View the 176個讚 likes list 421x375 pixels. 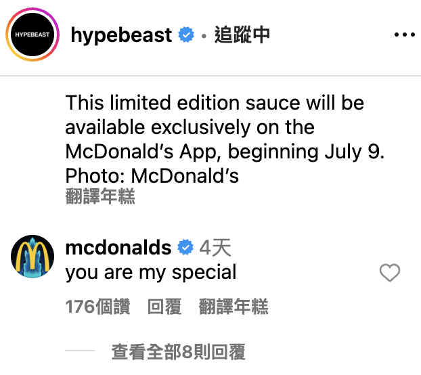[x=97, y=307]
